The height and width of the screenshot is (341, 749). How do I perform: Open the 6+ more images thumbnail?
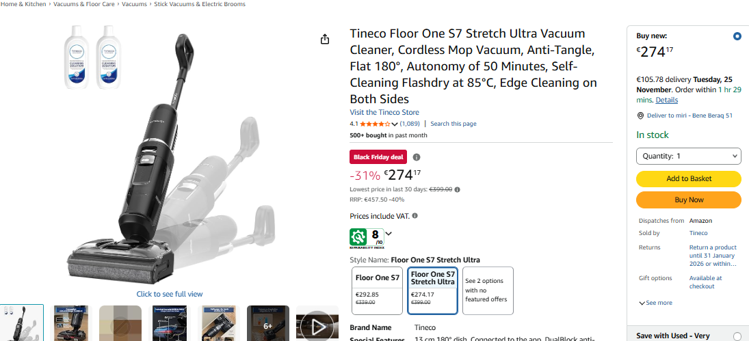pos(268,325)
